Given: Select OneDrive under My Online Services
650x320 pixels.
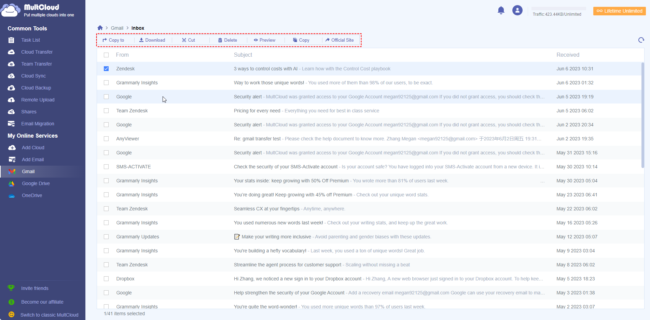Looking at the screenshot, I should click(32, 195).
